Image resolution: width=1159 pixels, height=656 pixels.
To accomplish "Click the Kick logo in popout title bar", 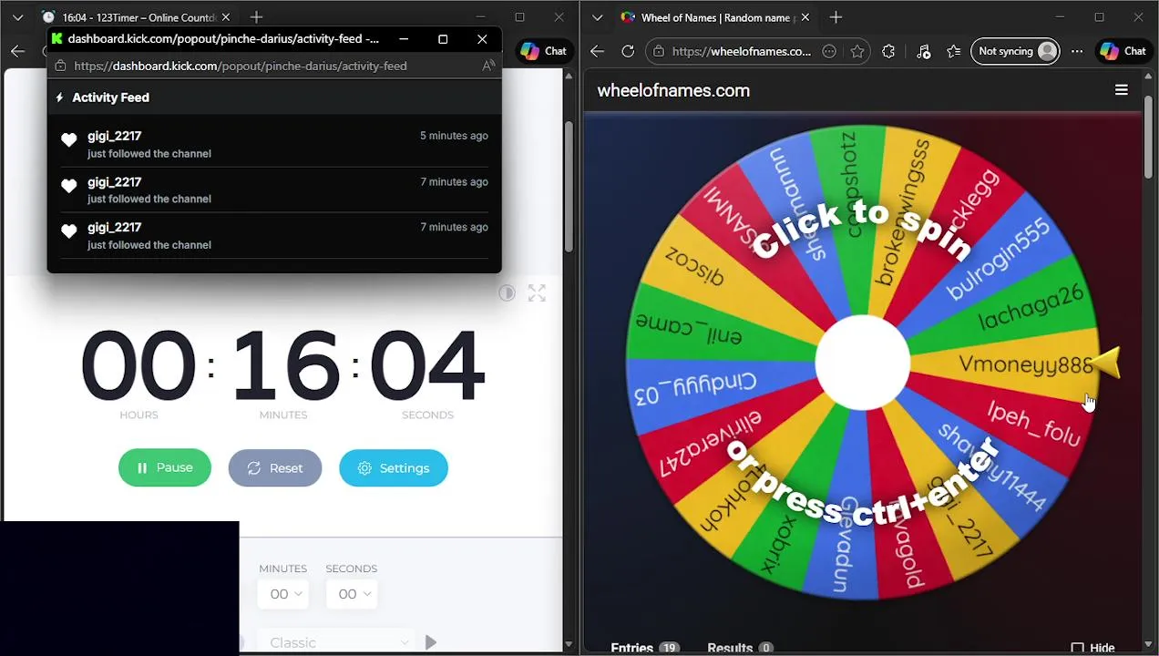I will pos(57,39).
